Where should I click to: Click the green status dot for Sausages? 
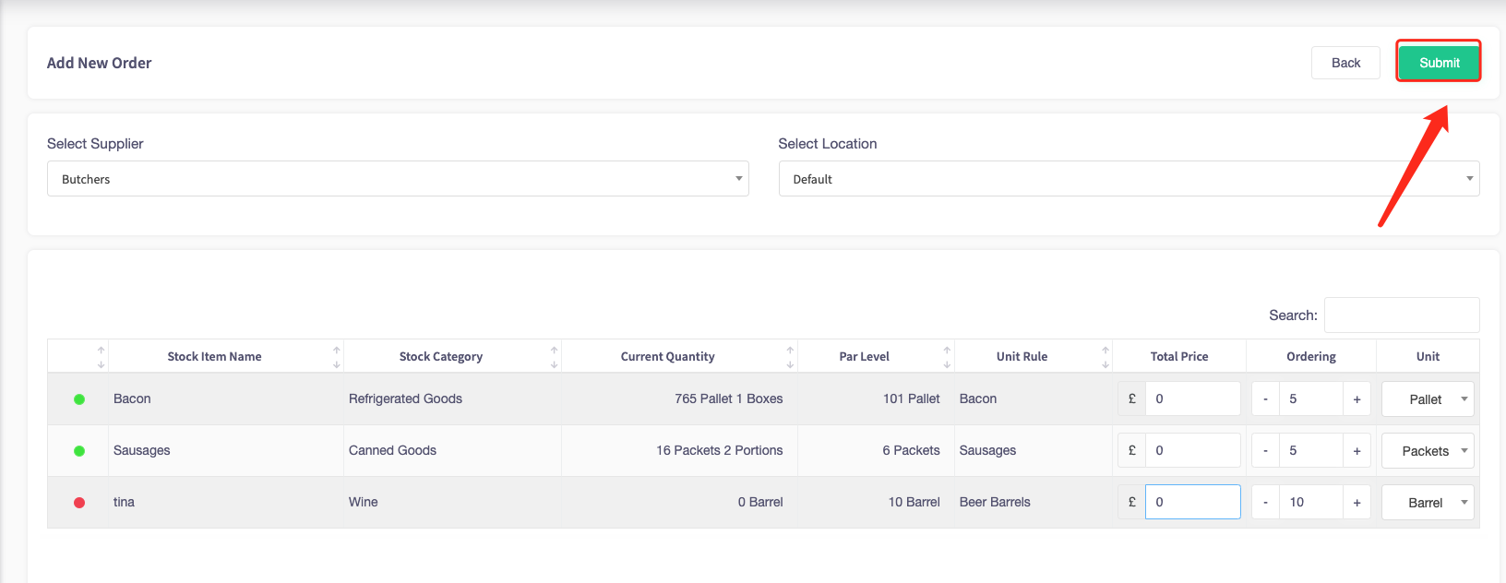pyautogui.click(x=79, y=451)
